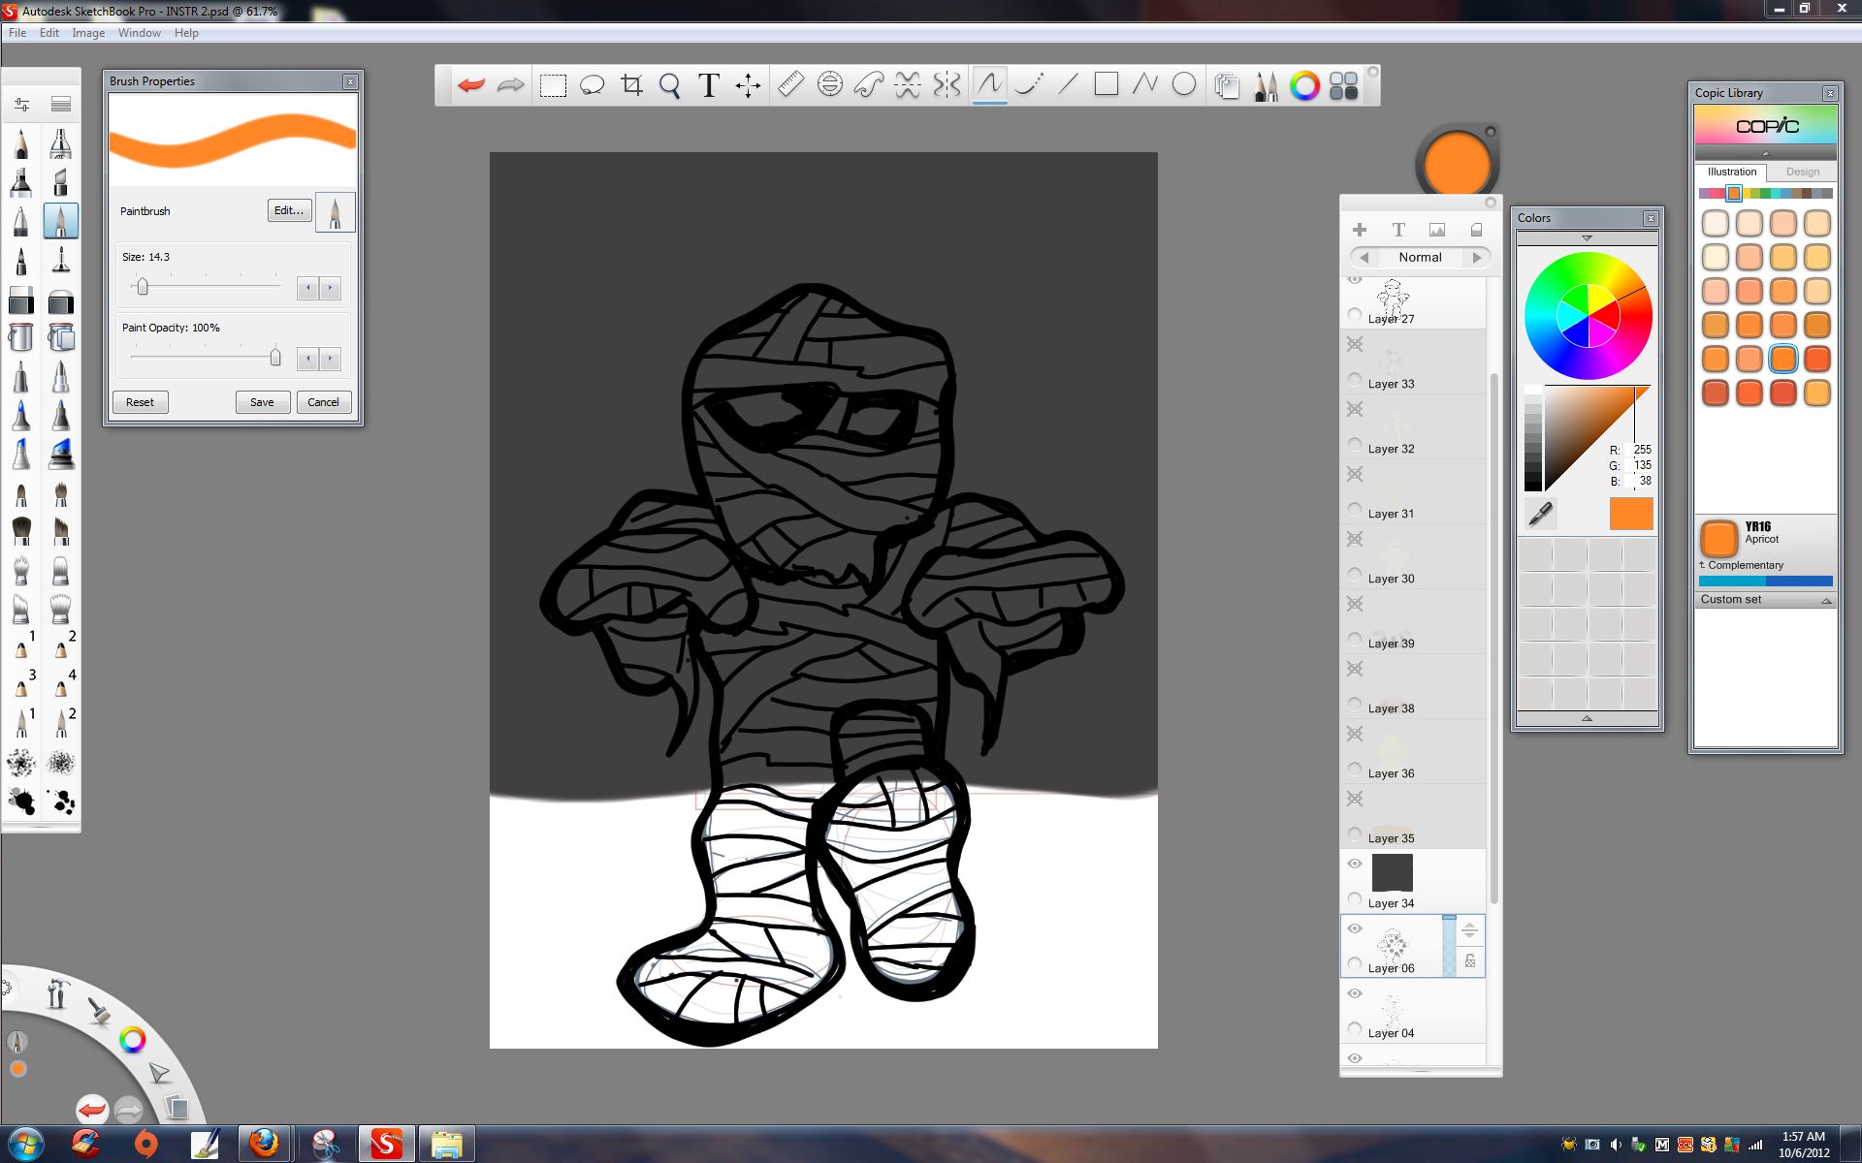Toggle lock on Layer 06

pos(1470,961)
